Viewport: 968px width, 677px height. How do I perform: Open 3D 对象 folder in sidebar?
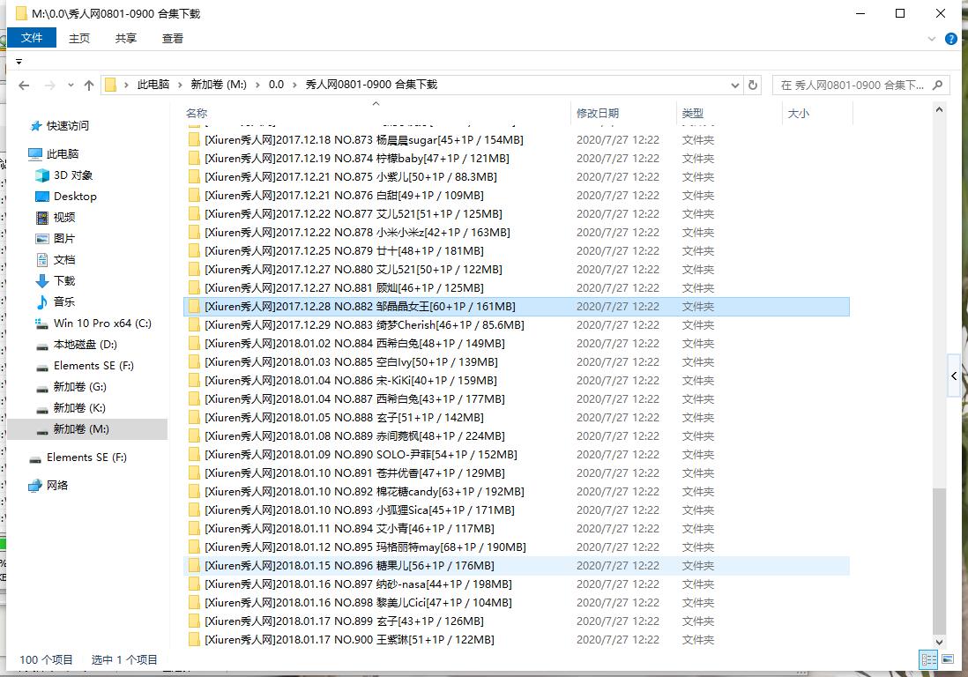click(x=64, y=175)
